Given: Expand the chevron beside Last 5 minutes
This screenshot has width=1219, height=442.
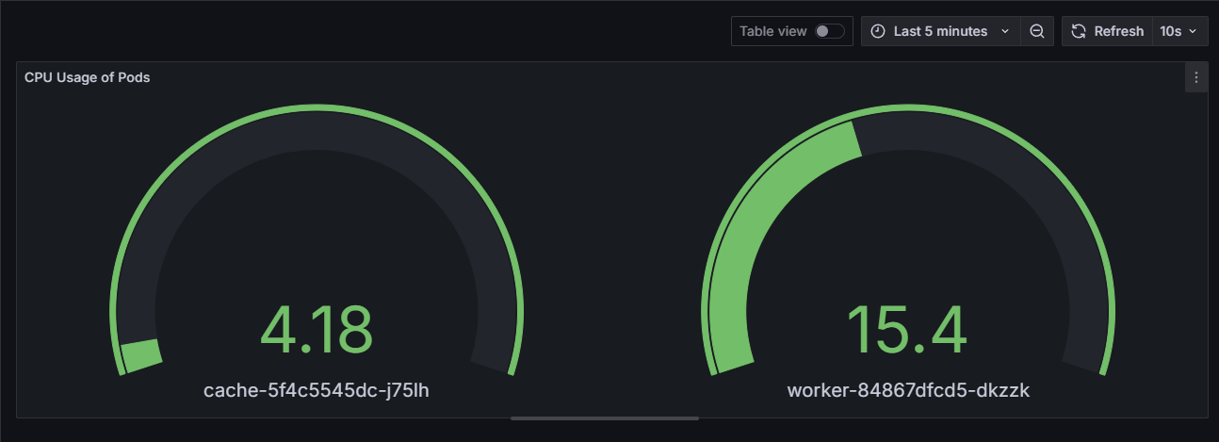Looking at the screenshot, I should point(1004,31).
